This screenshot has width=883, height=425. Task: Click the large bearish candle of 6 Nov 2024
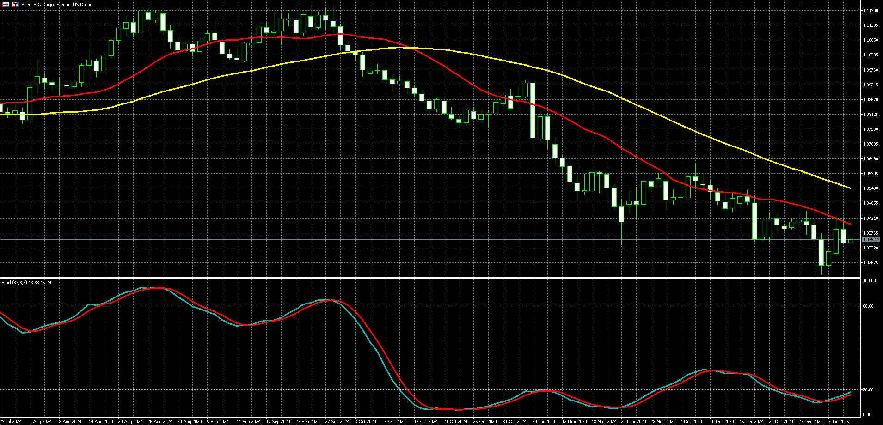(x=533, y=111)
